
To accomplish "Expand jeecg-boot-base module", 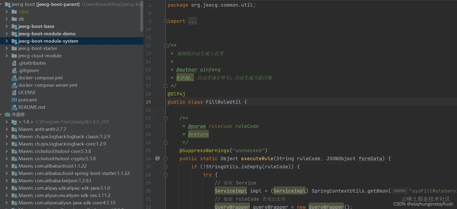I will click(7, 26).
